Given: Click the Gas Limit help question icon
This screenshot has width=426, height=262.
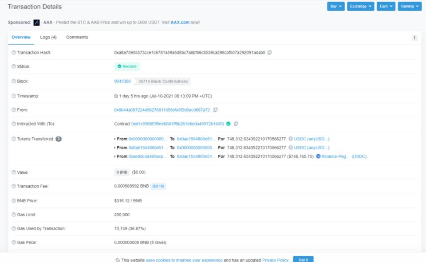Looking at the screenshot, I should pos(13,215).
